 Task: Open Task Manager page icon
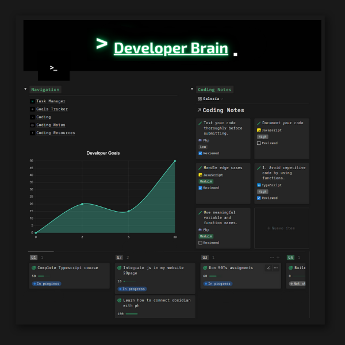32,101
